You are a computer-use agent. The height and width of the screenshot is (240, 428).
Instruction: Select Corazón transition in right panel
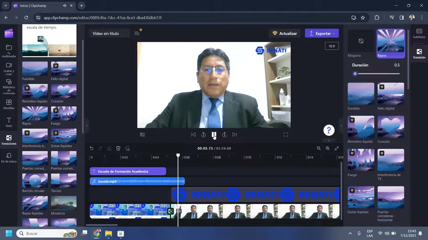391,129
